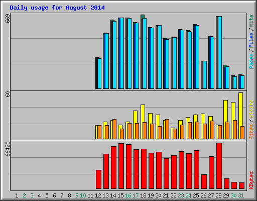Click day 12 on the x-axis

point(98,195)
